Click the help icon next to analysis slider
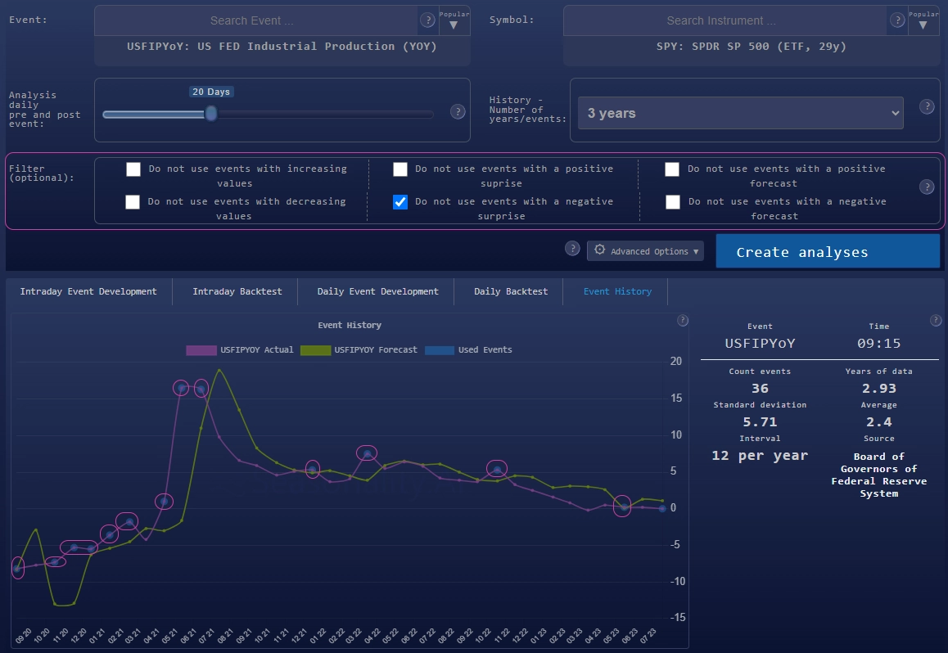948x653 pixels. [458, 112]
